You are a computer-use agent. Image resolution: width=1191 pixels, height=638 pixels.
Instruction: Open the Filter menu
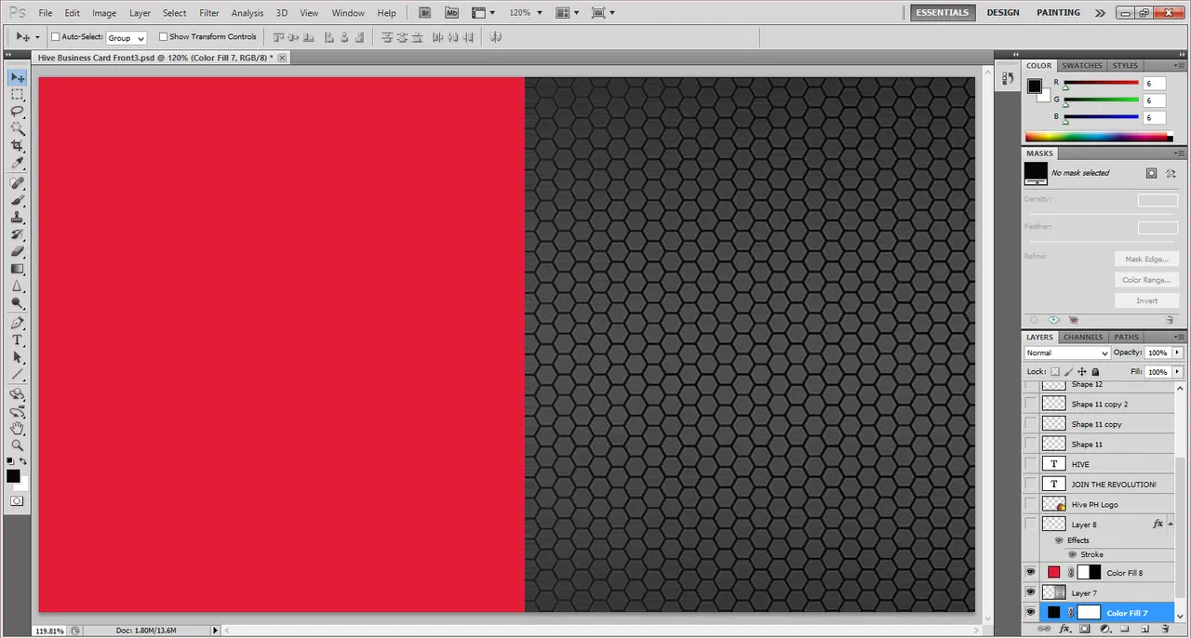pyautogui.click(x=209, y=13)
